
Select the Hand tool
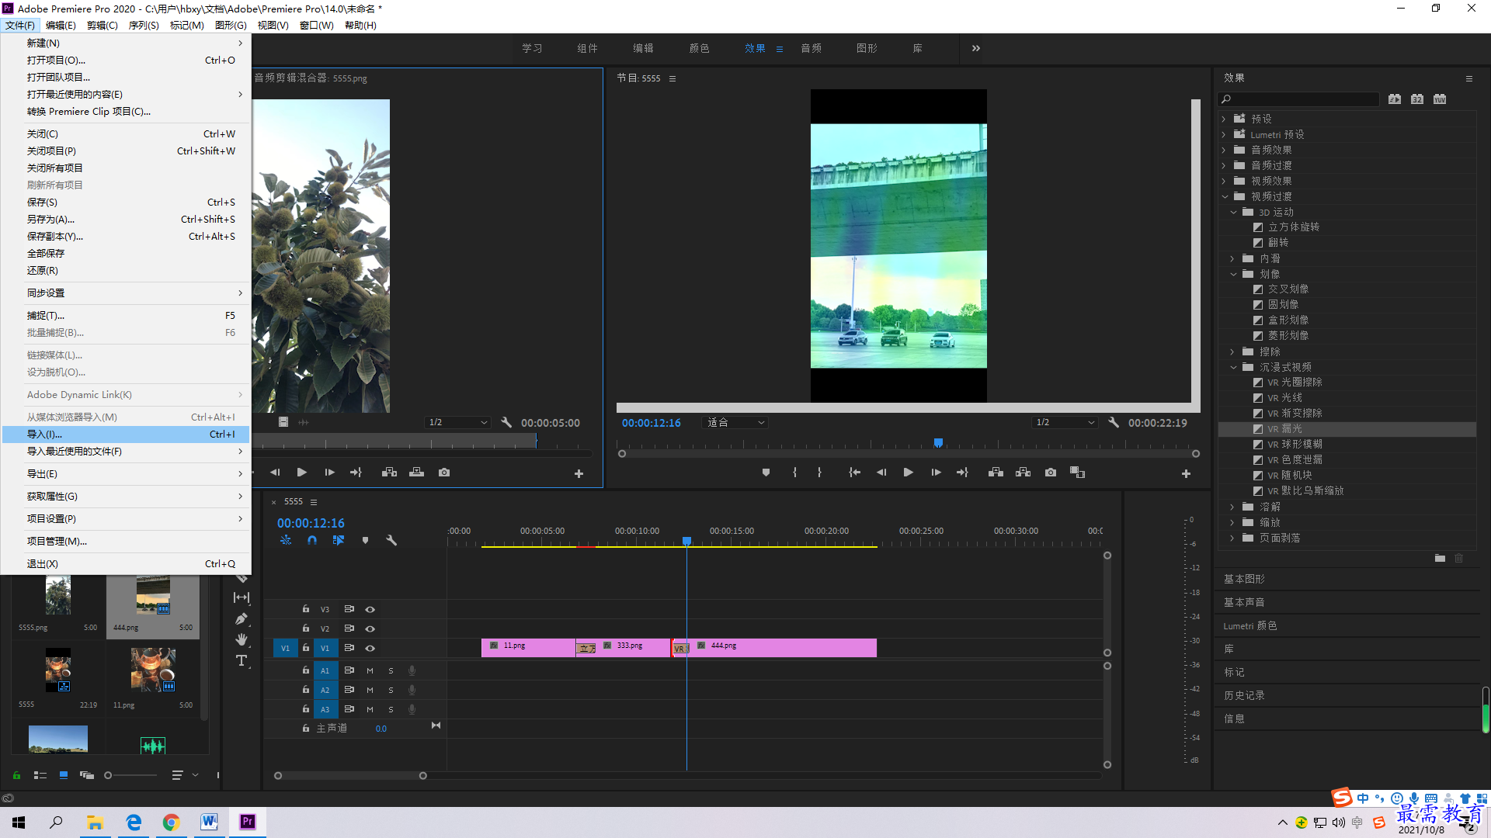pos(242,639)
